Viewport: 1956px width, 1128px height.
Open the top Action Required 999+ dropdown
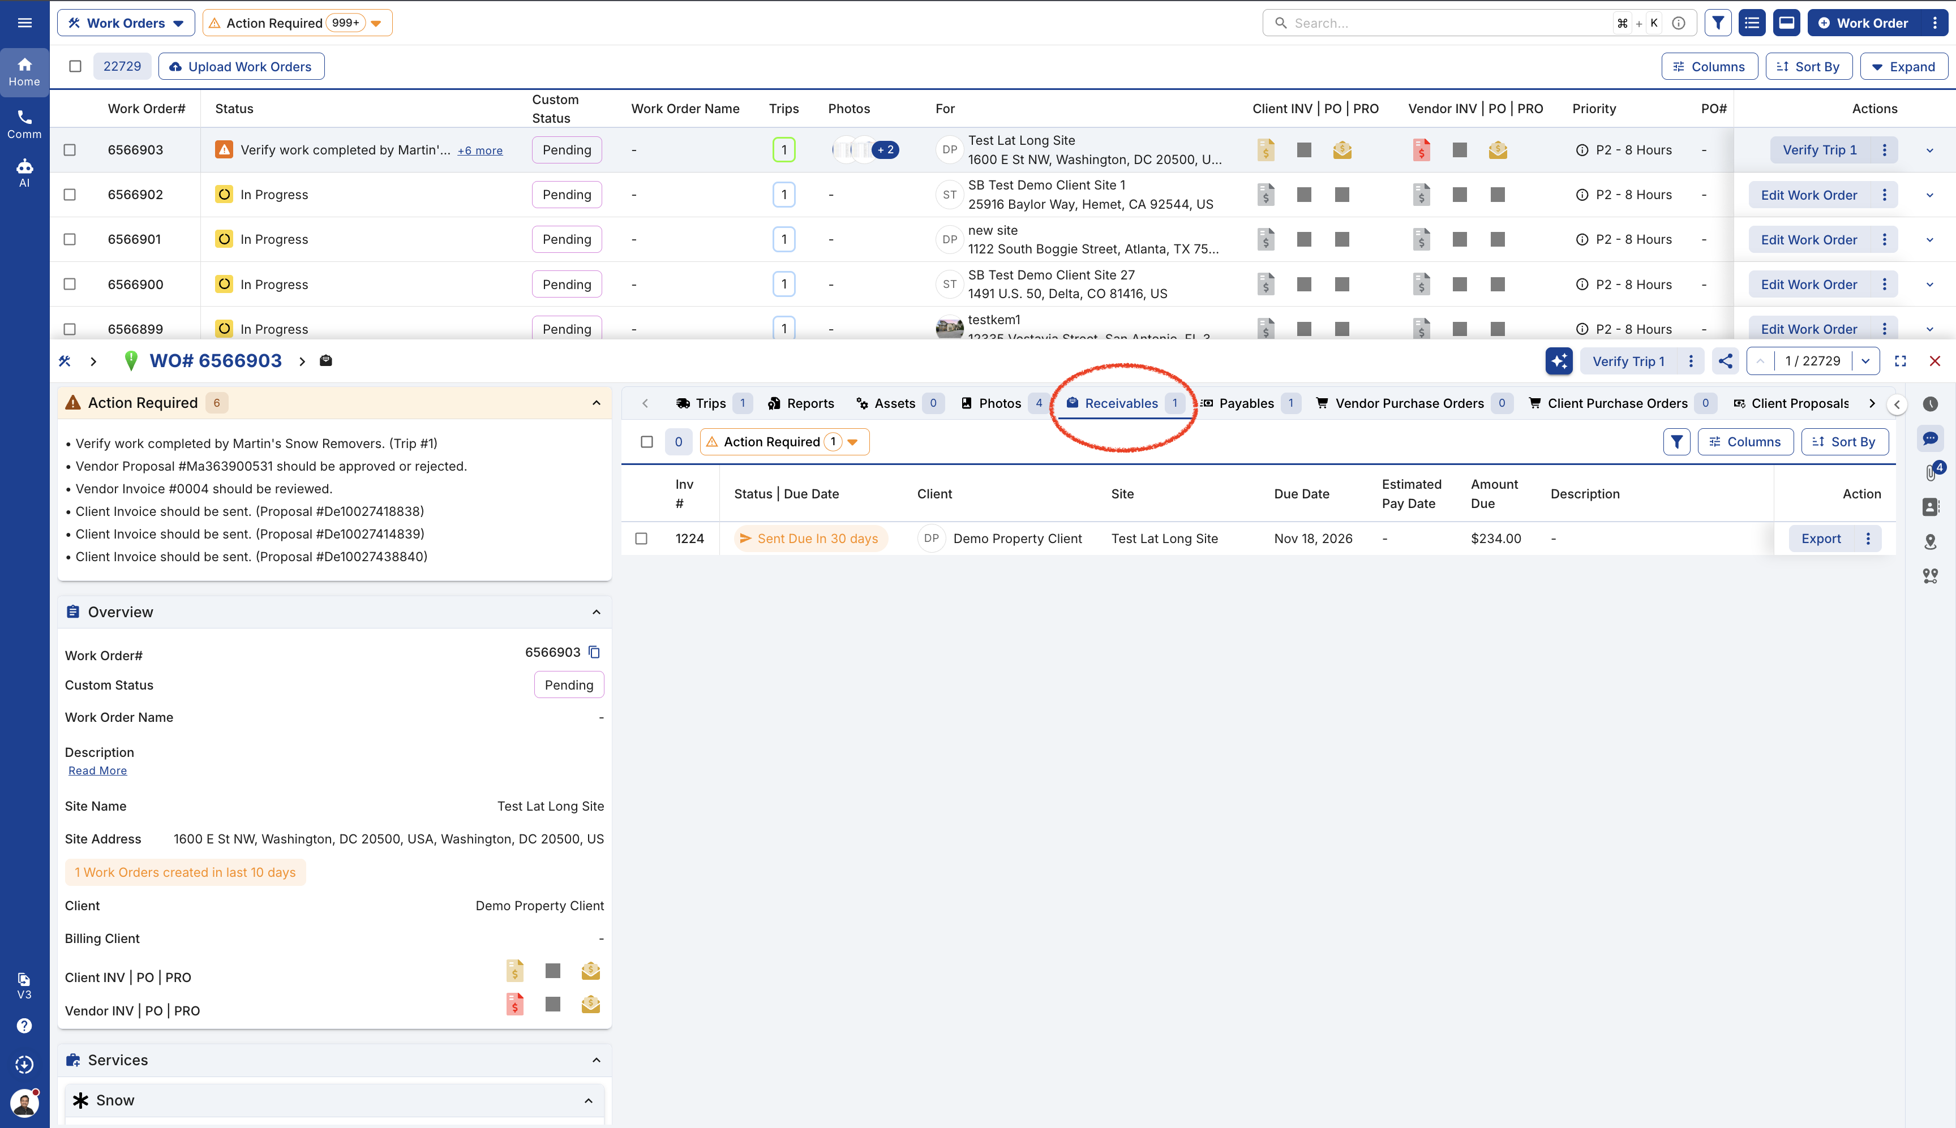tap(298, 23)
